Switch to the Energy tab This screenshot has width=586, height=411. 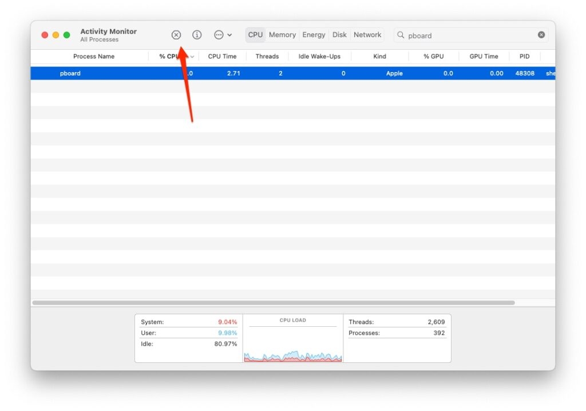(314, 35)
